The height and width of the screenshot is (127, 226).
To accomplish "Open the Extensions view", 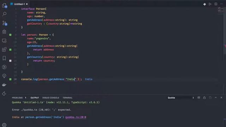I will pos(4,49).
